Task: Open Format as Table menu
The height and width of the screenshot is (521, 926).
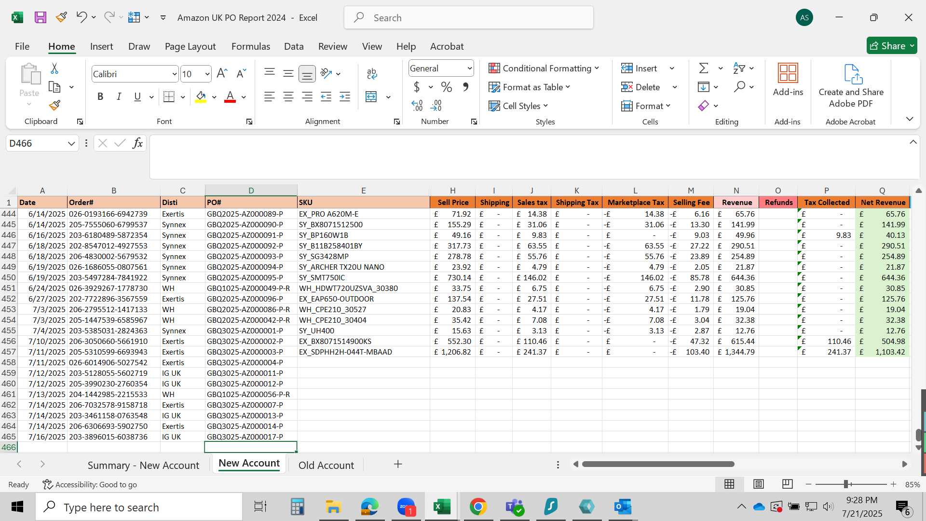Action: tap(529, 87)
